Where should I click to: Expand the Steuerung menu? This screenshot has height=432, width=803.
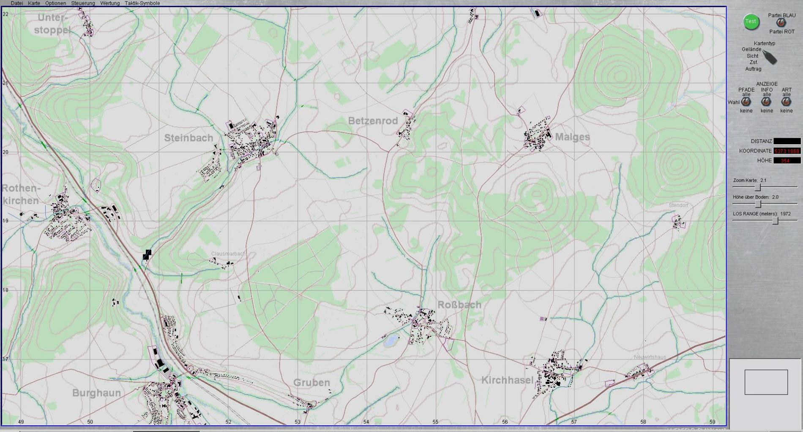pos(83,3)
